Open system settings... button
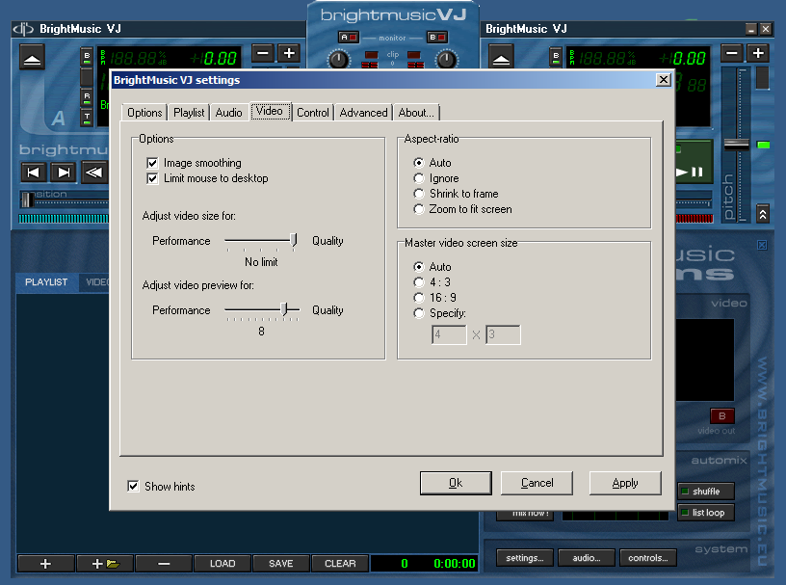786x585 pixels. pos(525,558)
